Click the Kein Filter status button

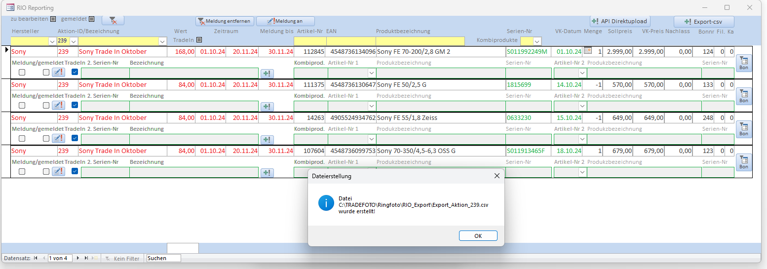tap(122, 258)
